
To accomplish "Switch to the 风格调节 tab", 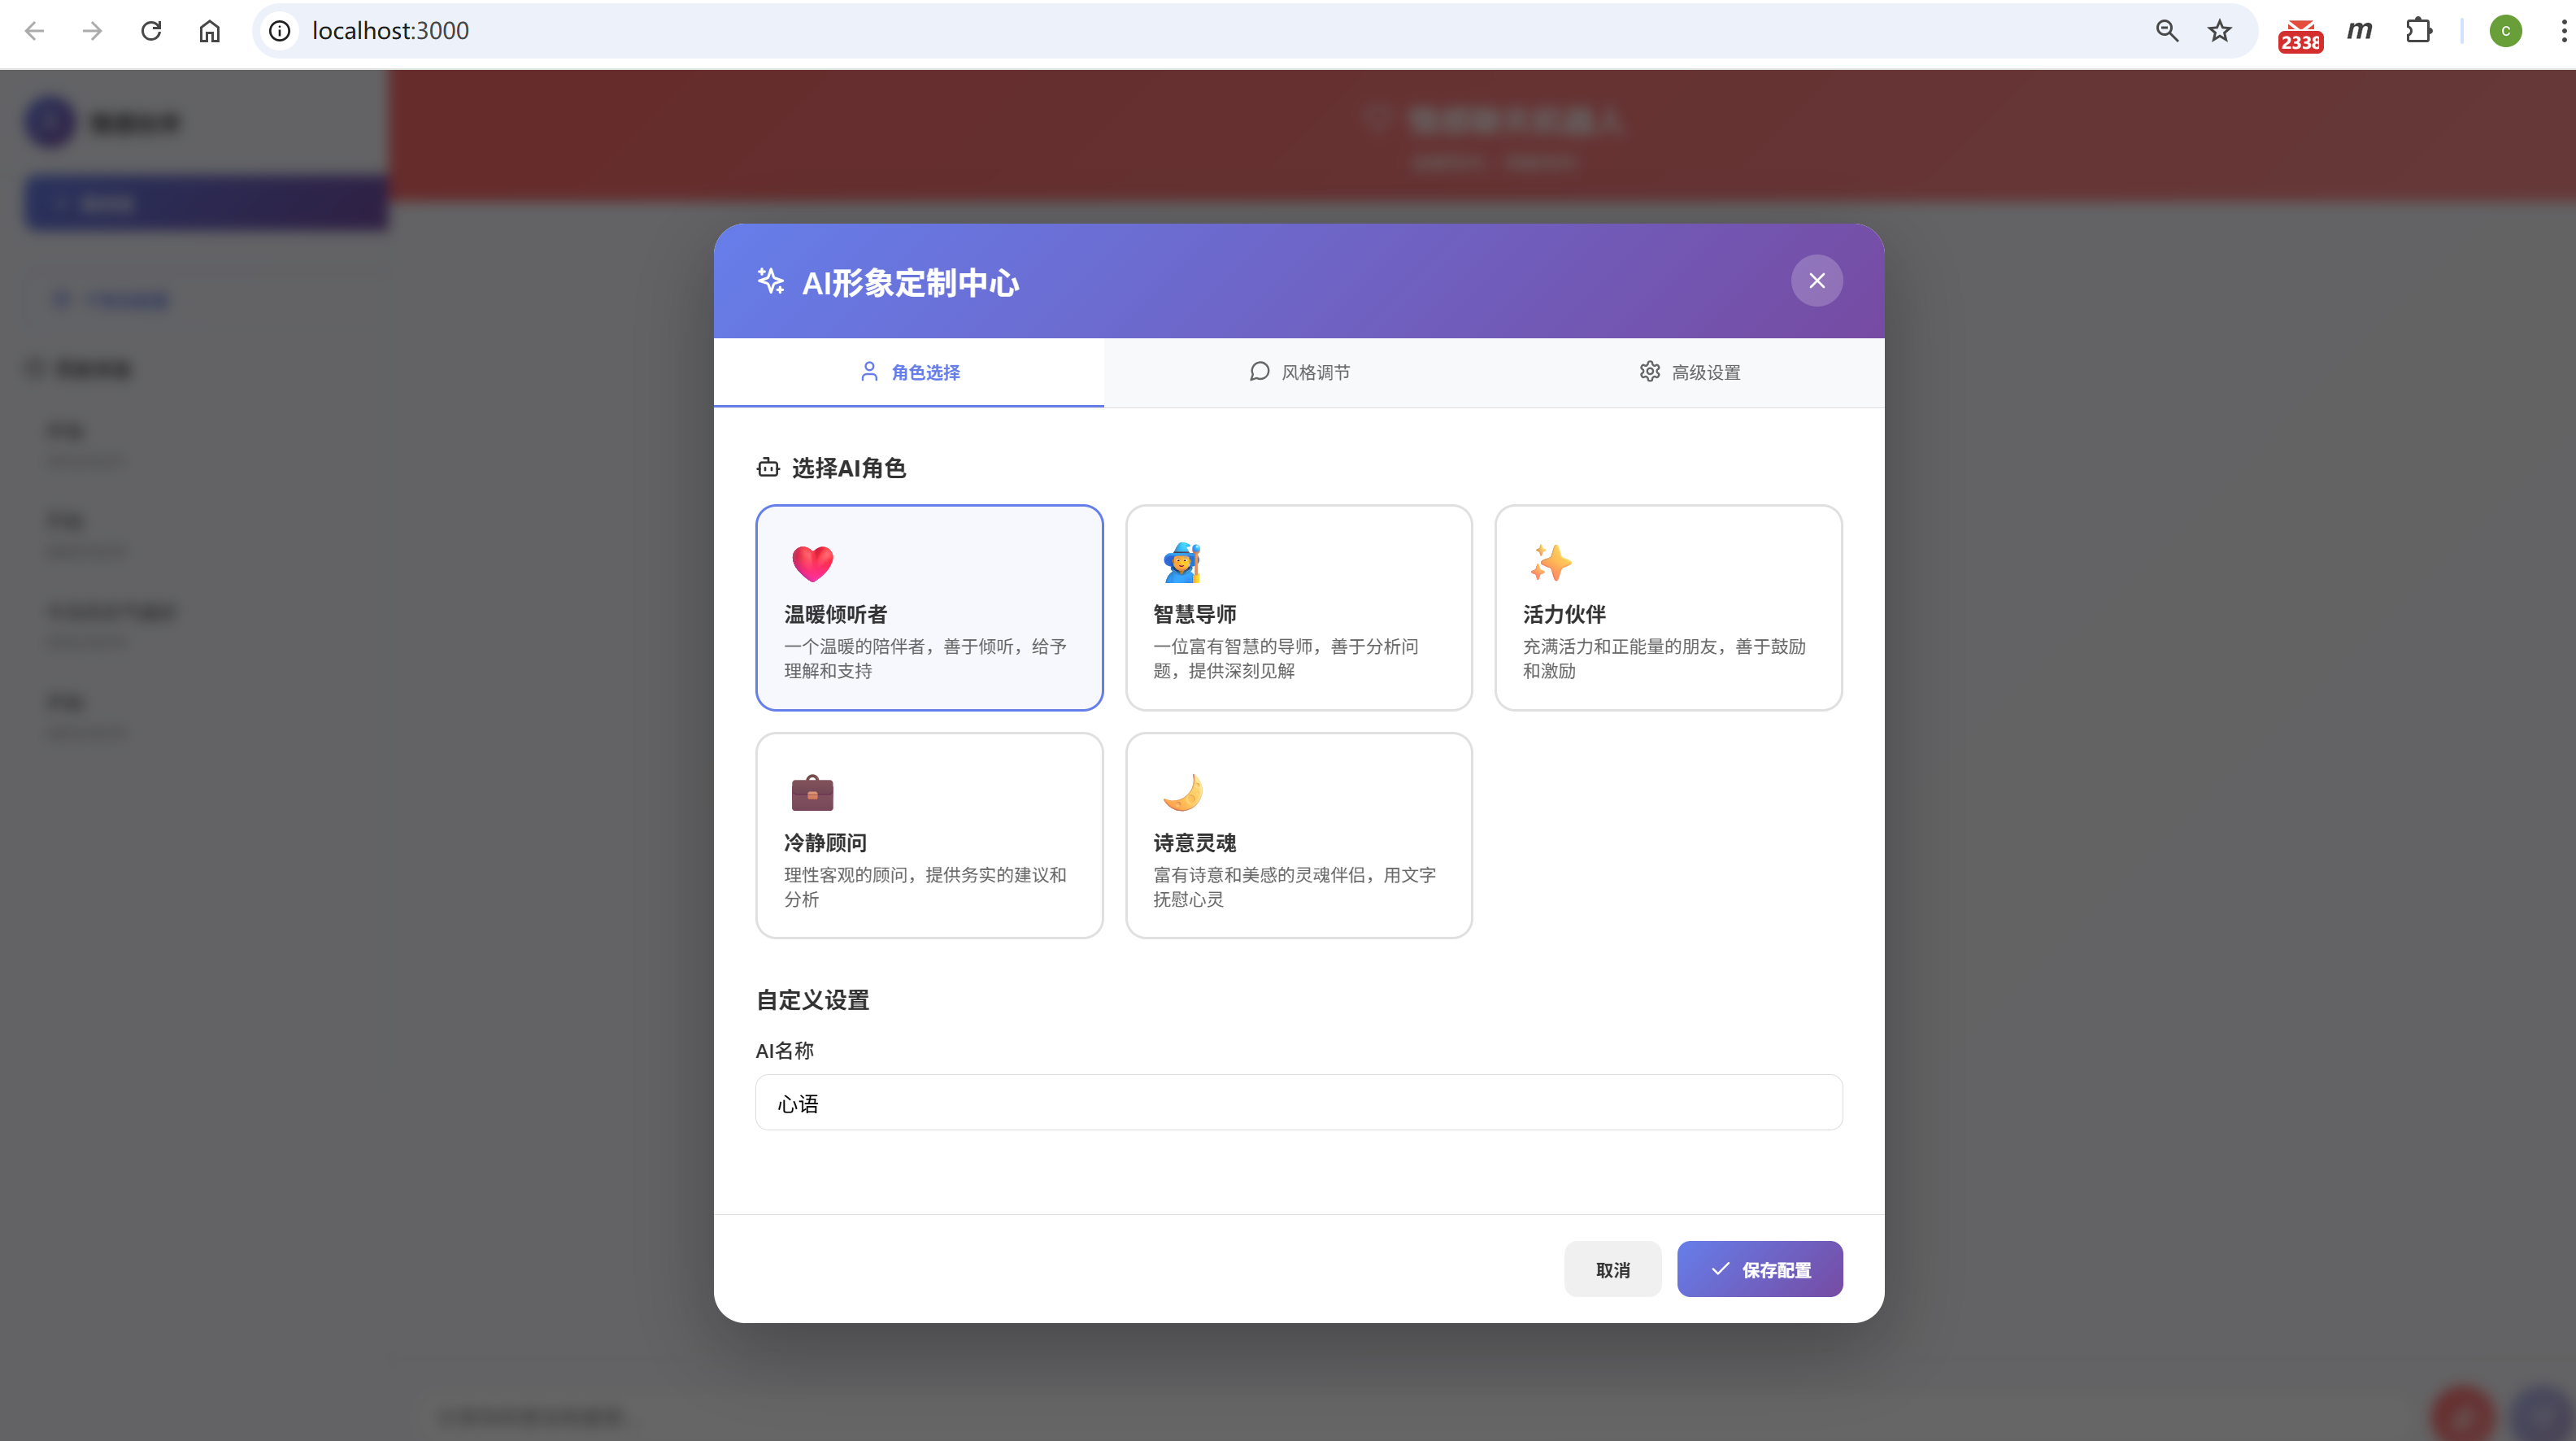I will coord(1299,372).
